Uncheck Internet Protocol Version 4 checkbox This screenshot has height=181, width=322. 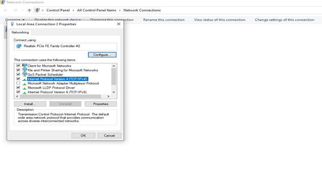[x=18, y=79]
